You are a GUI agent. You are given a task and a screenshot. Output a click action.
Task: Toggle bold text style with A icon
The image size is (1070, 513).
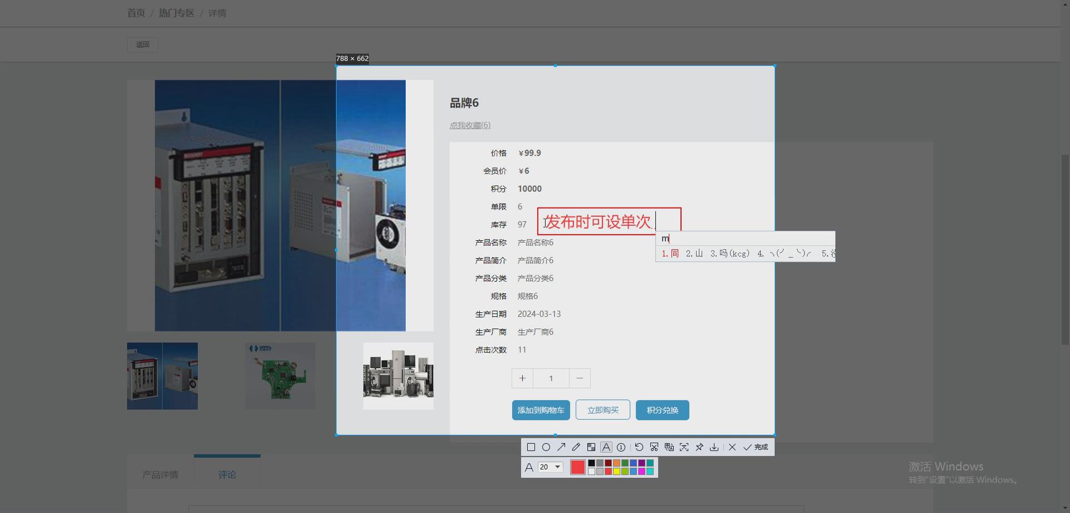pyautogui.click(x=529, y=467)
